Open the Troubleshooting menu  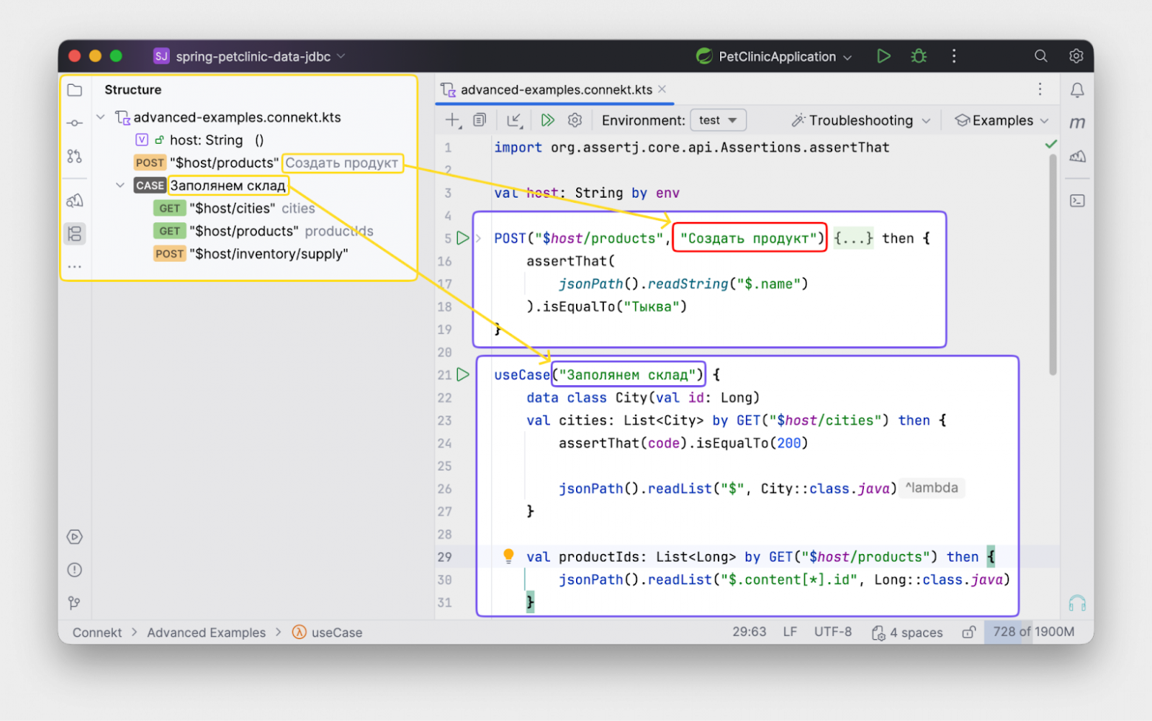[860, 120]
